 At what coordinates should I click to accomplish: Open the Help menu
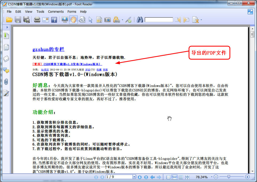[83, 12]
